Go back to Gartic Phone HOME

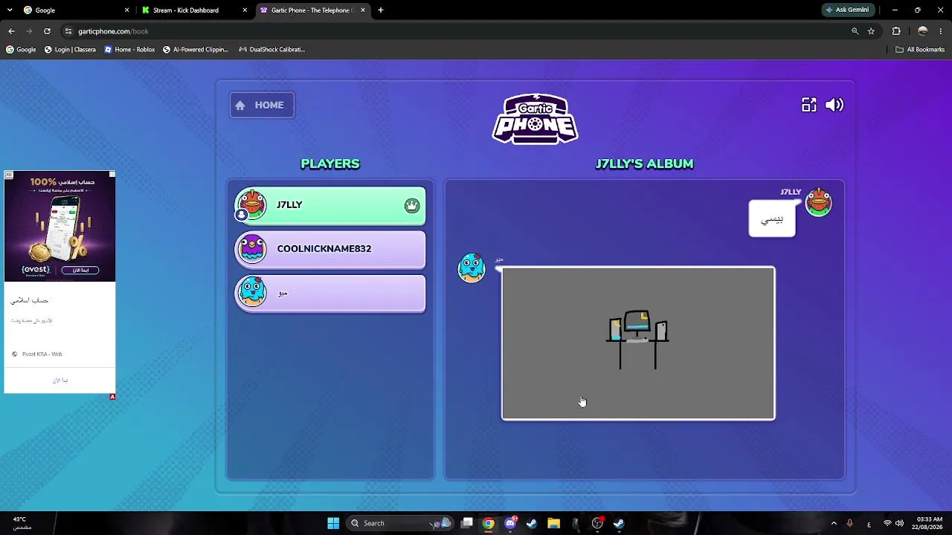[262, 105]
